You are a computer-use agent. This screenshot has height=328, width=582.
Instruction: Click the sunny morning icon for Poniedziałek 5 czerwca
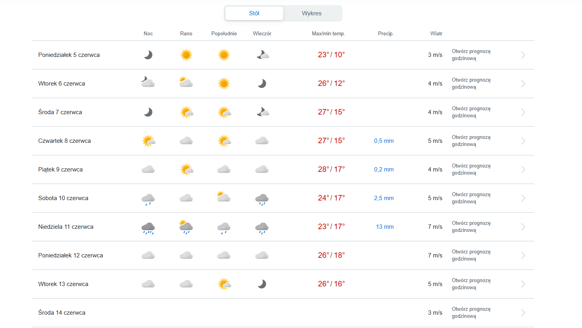tap(186, 55)
